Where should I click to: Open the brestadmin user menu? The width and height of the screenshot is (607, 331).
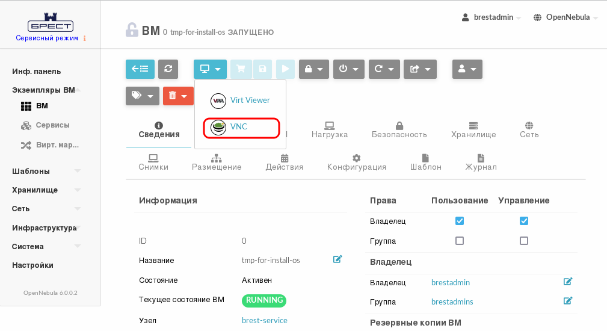[491, 17]
